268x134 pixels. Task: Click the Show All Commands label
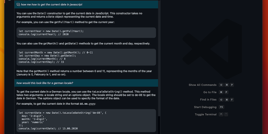(x=202, y=85)
